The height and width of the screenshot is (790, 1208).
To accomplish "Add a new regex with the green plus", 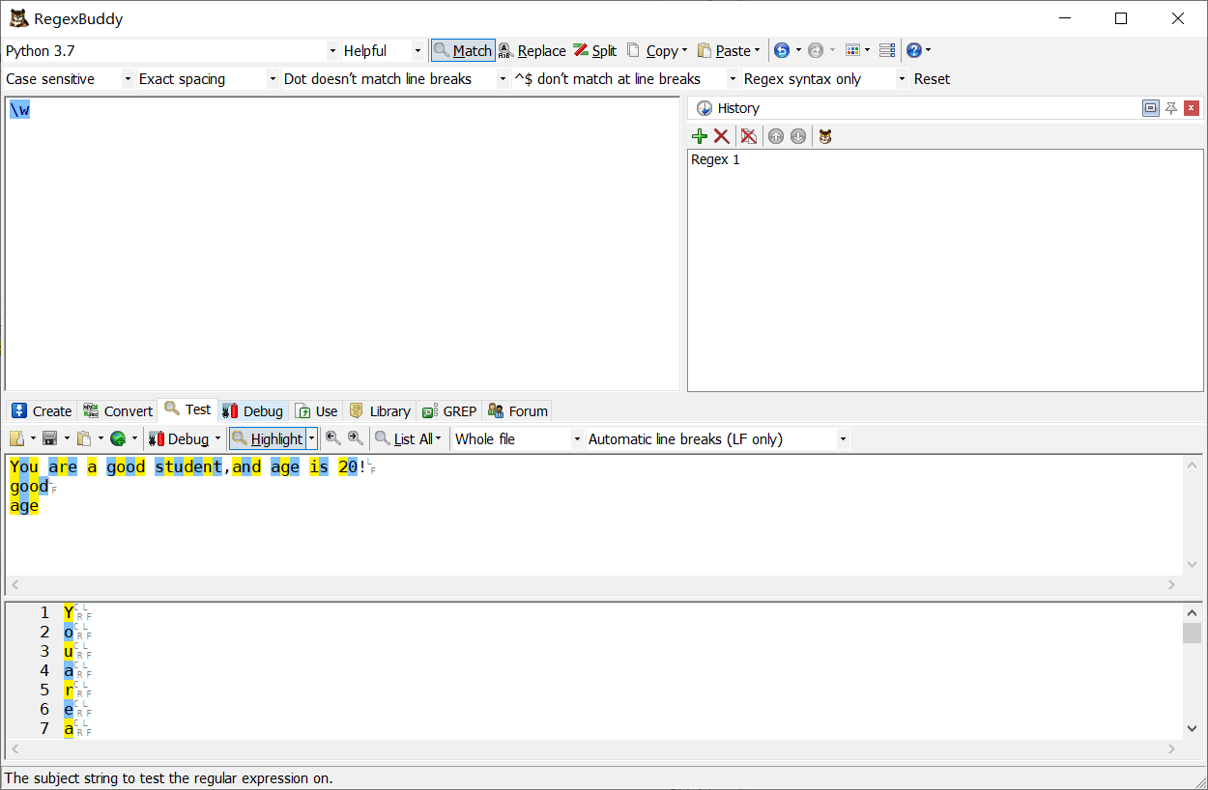I will 700,136.
